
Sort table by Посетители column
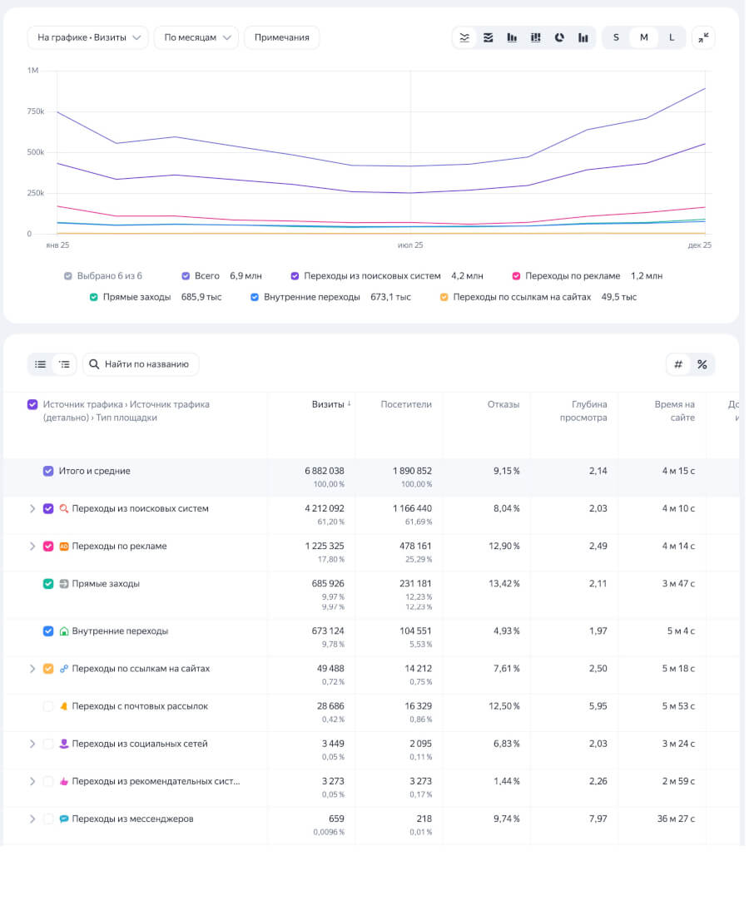[406, 404]
